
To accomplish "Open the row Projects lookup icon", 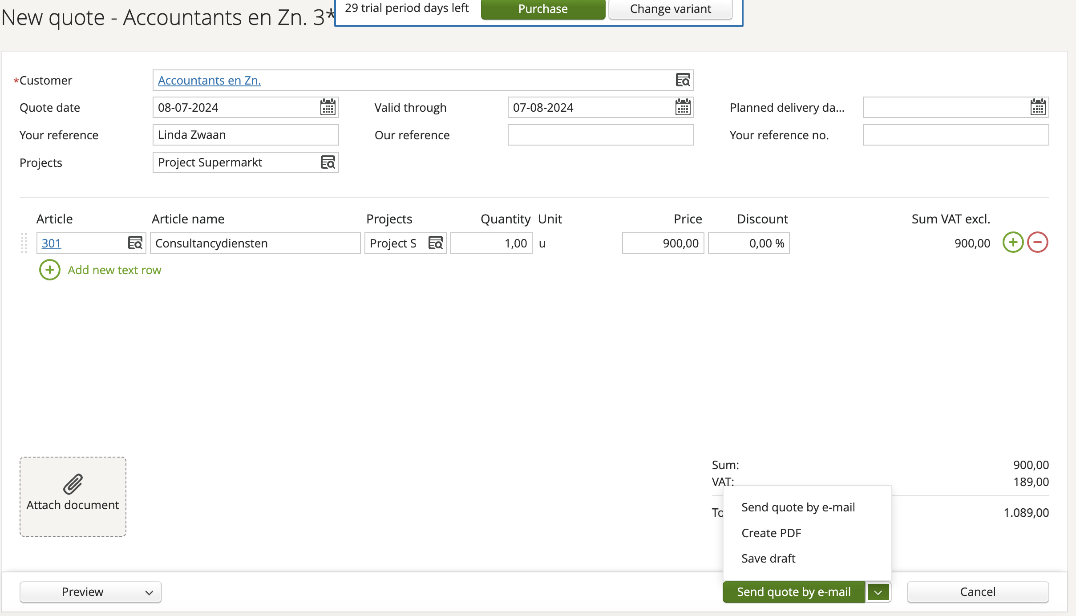I will (435, 243).
